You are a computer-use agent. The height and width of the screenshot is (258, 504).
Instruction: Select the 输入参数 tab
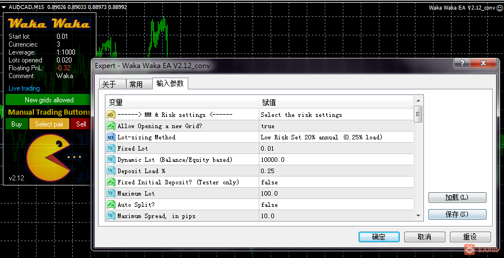(x=170, y=84)
